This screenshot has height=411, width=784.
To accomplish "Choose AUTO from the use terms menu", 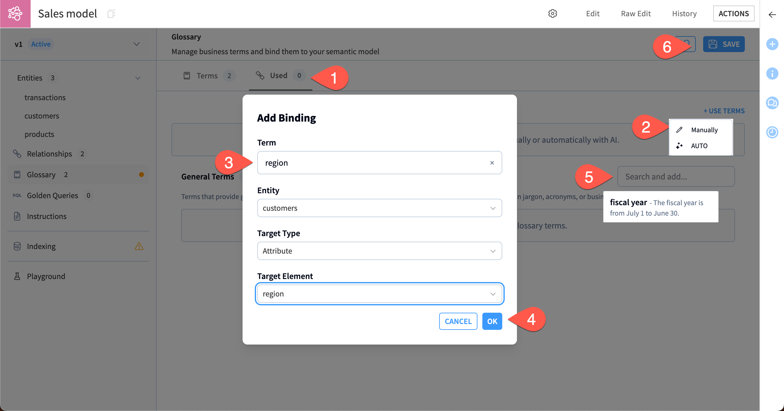I will [699, 146].
